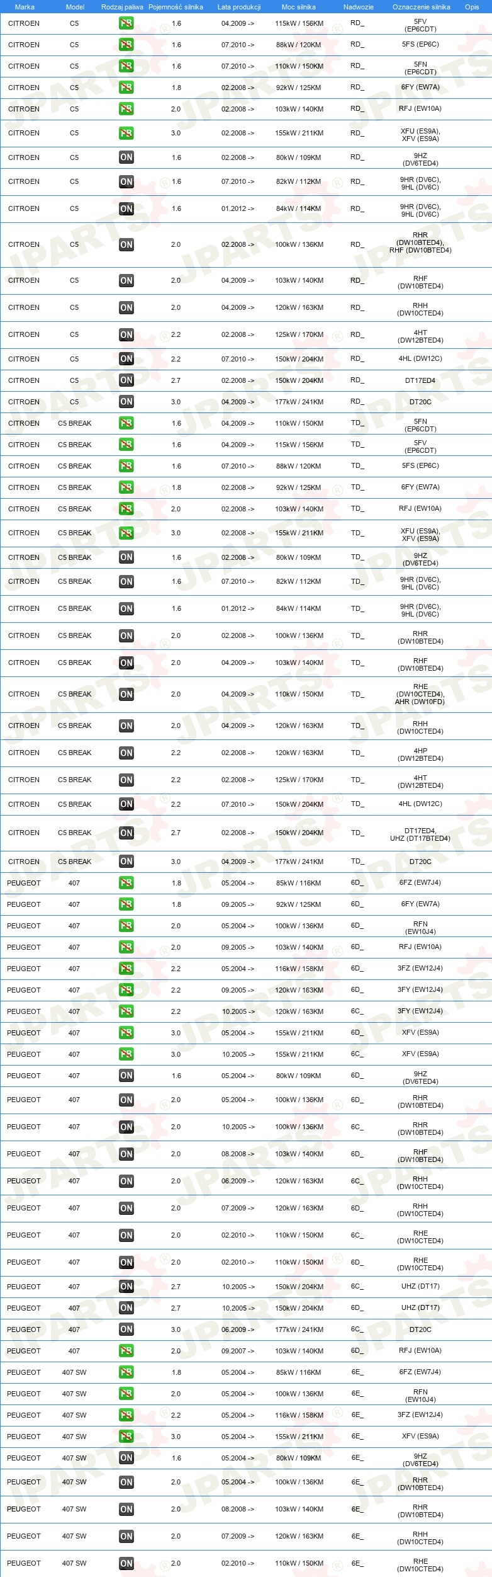Viewport: 492px width, 1577px height.
Task: Click PB petrol icon in C5 RD_ 115kW/156KM row
Action: [x=126, y=23]
